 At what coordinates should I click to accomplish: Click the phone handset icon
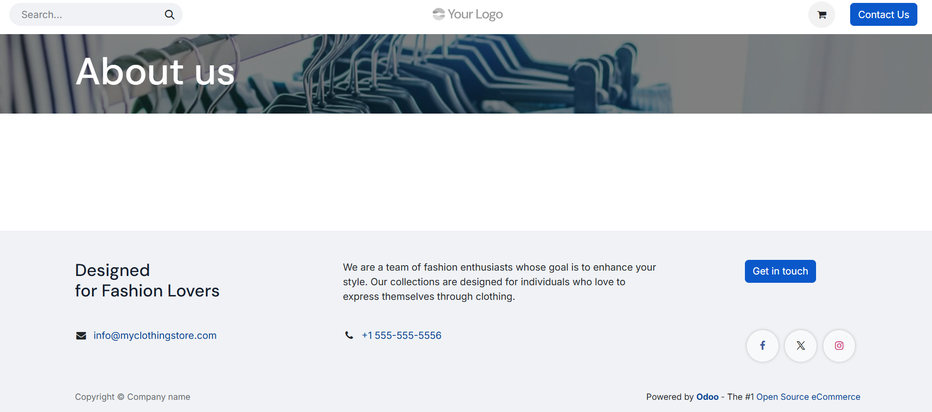[x=349, y=335]
